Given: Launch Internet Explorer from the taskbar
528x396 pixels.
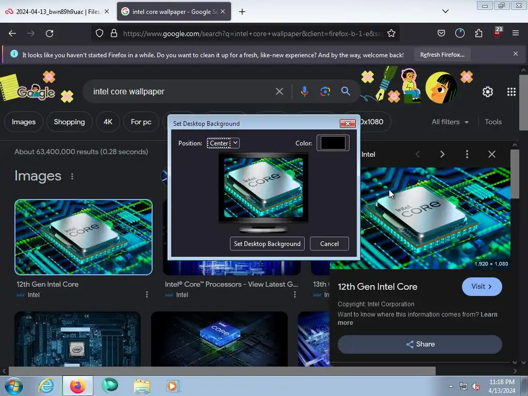Looking at the screenshot, I should coord(46,386).
